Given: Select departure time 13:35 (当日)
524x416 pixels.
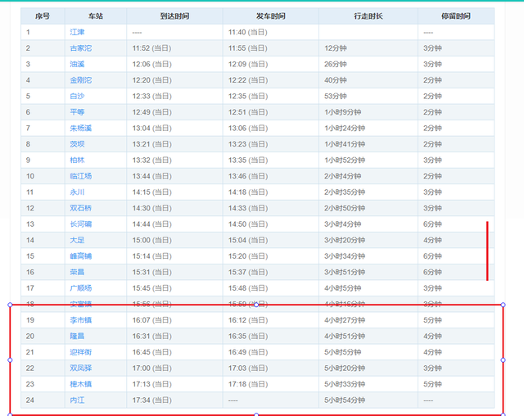Looking at the screenshot, I should coord(247,161).
